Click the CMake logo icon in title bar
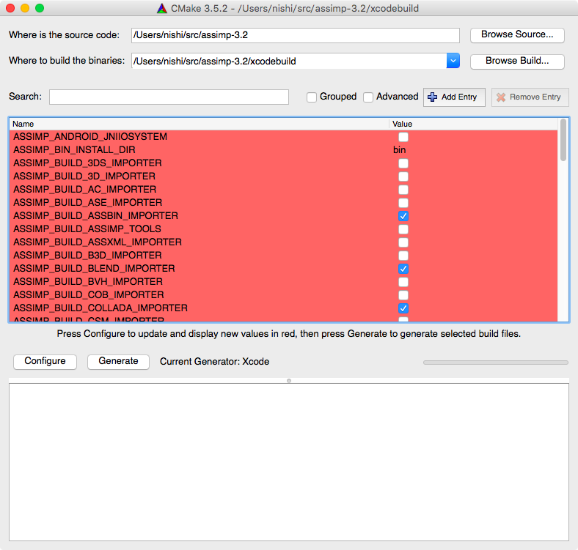 [162, 9]
